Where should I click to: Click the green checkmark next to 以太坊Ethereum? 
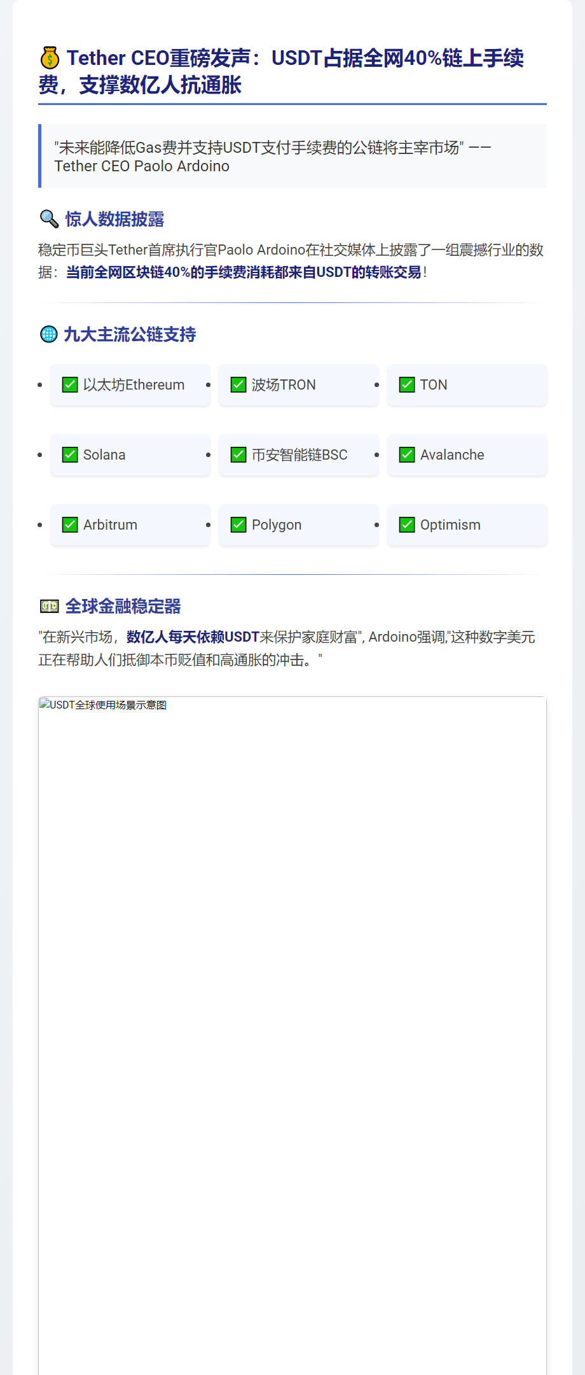(x=70, y=384)
